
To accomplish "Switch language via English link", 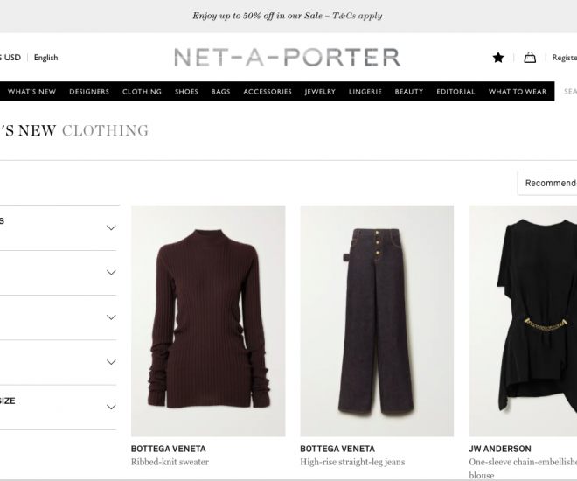I will point(45,58).
